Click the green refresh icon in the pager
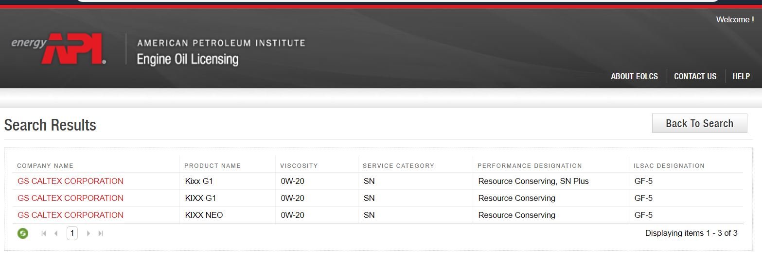 23,233
